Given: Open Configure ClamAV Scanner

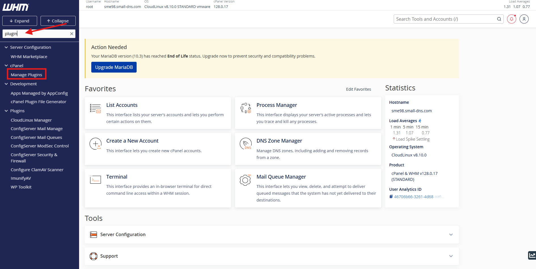Looking at the screenshot, I should [x=37, y=170].
